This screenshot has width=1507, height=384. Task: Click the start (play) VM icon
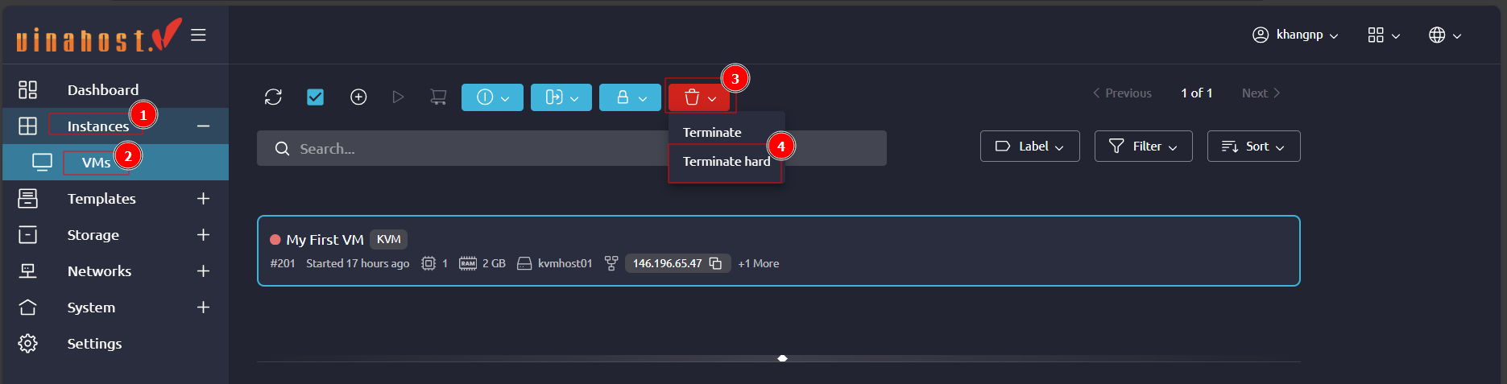398,97
